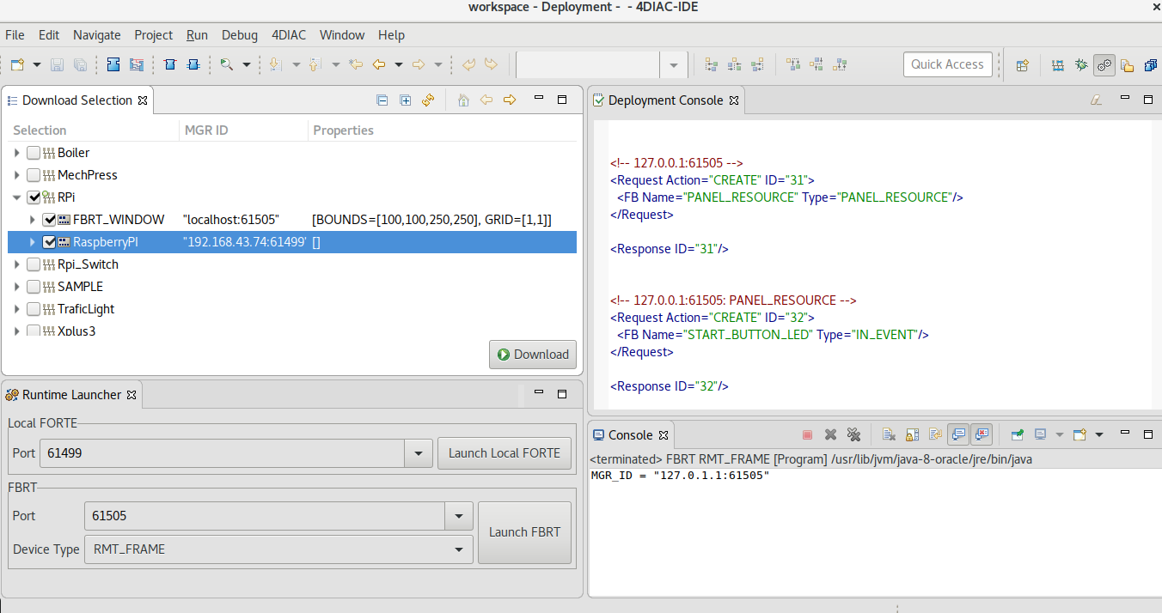Open the Window menu

[342, 35]
